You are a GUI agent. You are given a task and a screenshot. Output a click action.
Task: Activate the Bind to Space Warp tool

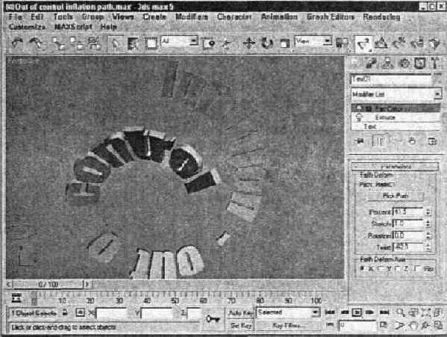pyautogui.click(x=94, y=43)
